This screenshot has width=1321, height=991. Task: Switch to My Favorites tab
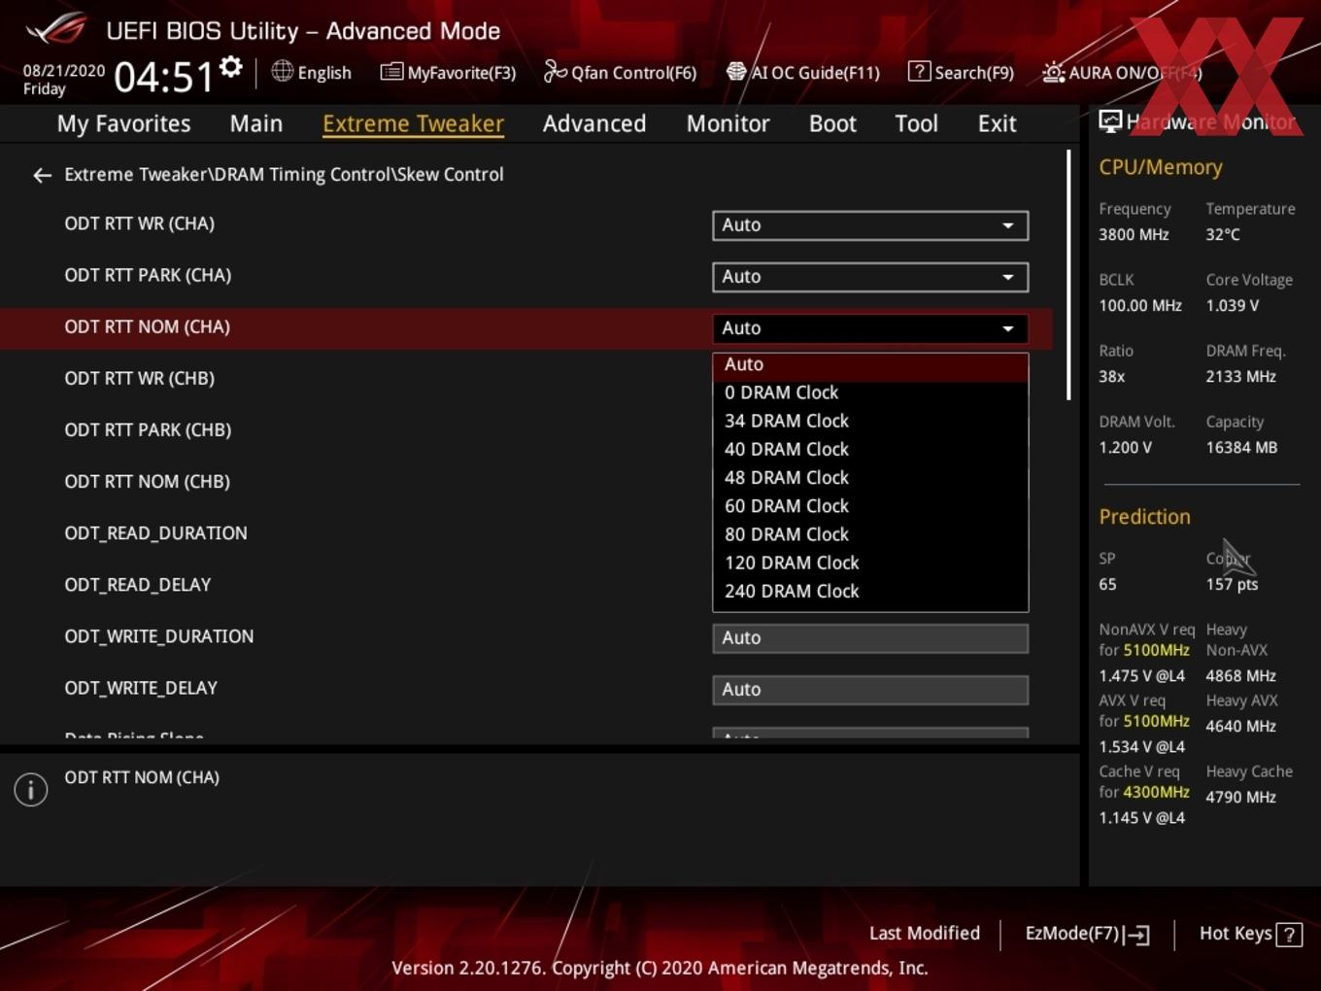click(x=123, y=123)
